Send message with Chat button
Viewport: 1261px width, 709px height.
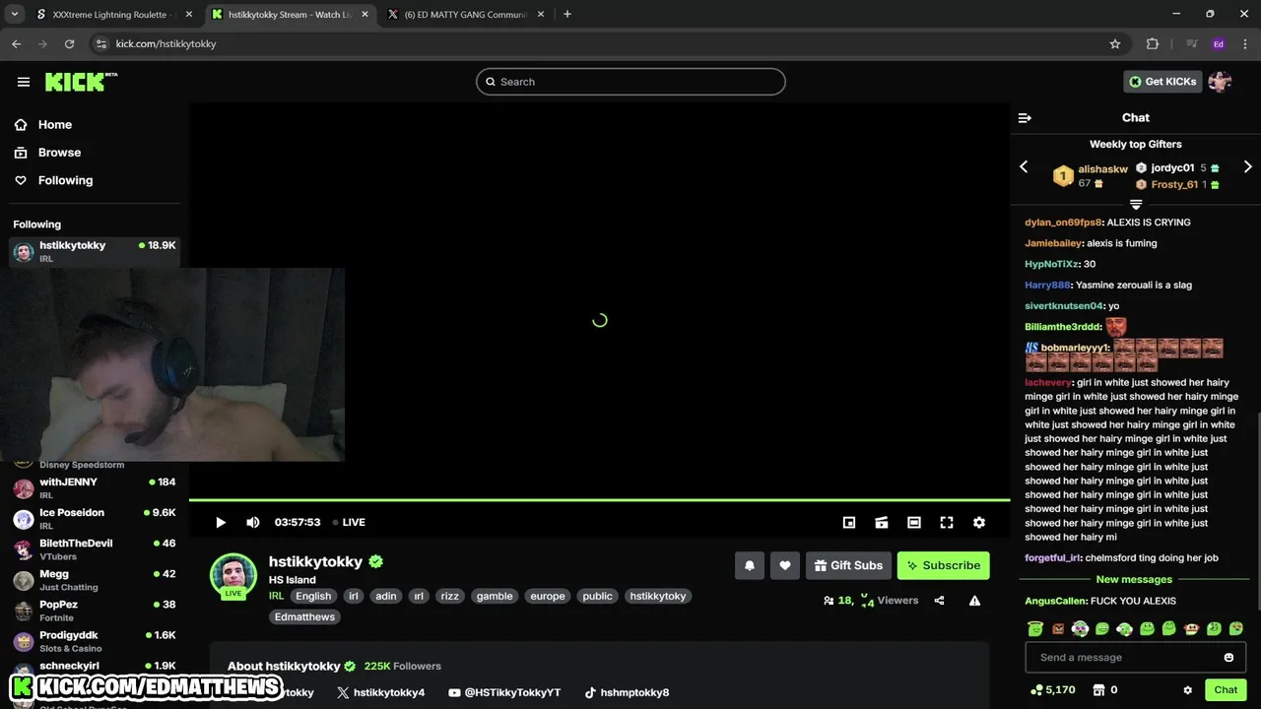(x=1226, y=690)
